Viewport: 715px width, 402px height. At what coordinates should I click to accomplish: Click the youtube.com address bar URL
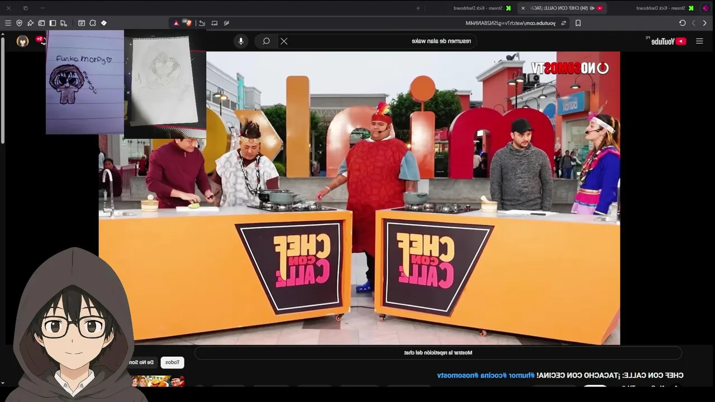tap(511, 23)
